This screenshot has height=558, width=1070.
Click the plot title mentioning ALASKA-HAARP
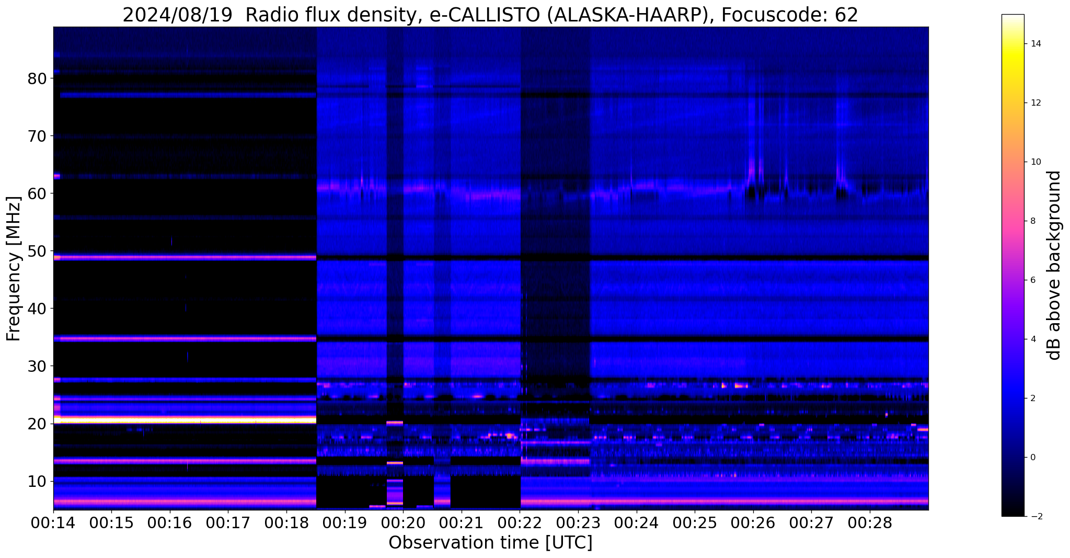coord(490,15)
